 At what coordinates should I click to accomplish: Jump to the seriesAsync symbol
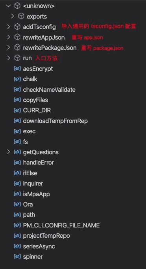click(x=39, y=246)
